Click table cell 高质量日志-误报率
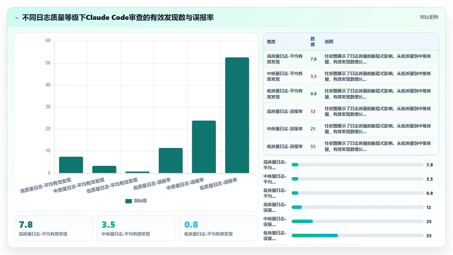Viewport: 453px width, 255px height. (285, 111)
